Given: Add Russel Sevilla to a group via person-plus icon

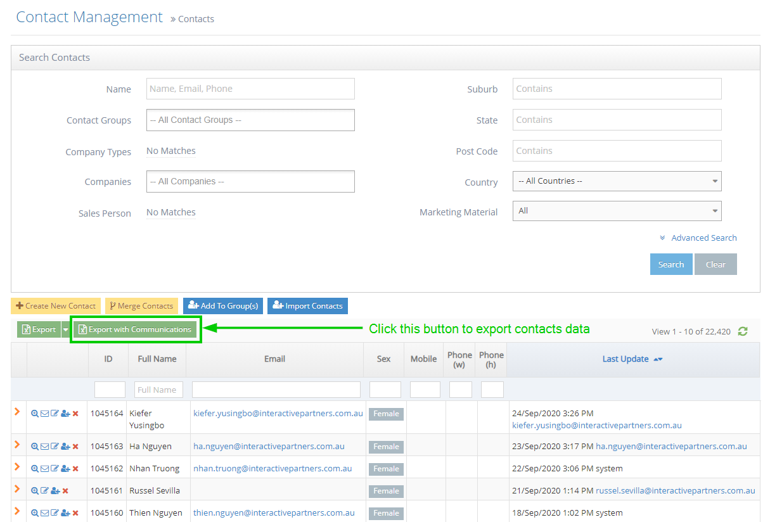Looking at the screenshot, I should (x=55, y=490).
